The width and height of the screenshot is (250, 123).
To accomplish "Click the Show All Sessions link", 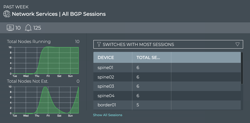I will pos(108,115).
